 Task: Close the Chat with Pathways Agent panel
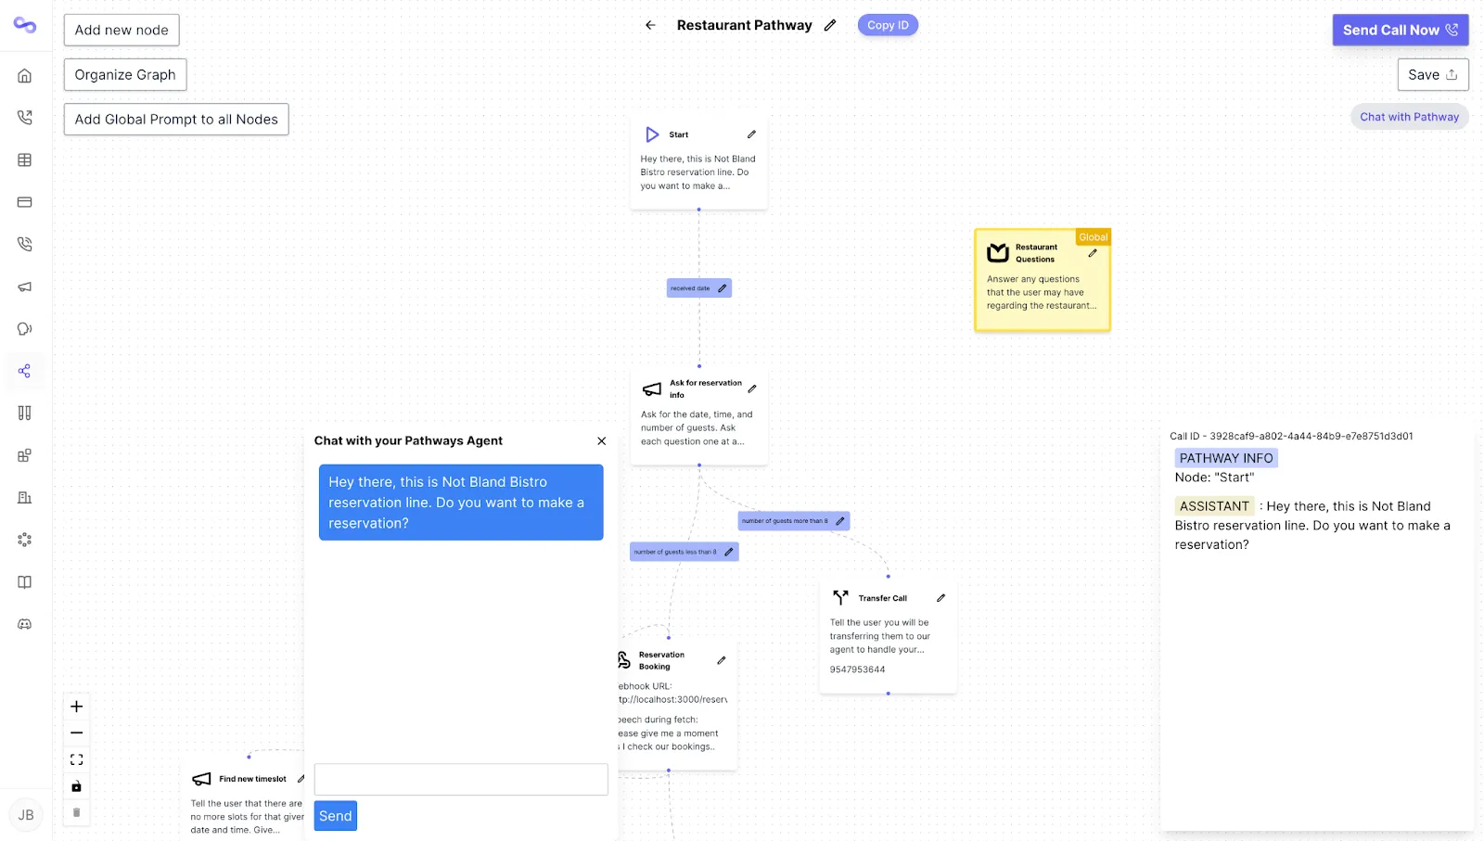[x=602, y=441]
